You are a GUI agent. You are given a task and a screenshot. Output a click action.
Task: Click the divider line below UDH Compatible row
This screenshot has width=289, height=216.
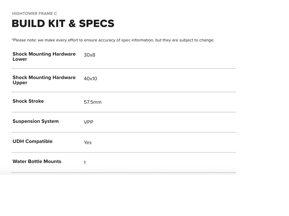[124, 152]
